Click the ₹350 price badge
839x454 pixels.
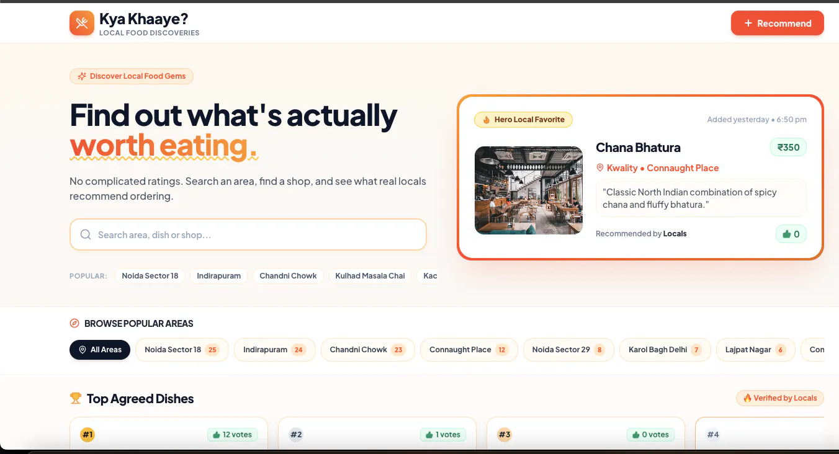click(789, 147)
